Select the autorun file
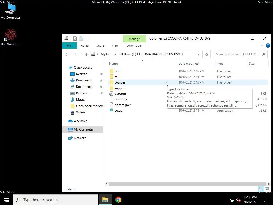The width and height of the screenshot is (273, 205). coord(120,94)
